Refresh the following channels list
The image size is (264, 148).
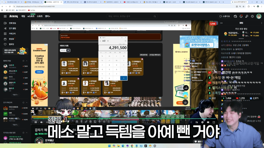[23, 61]
